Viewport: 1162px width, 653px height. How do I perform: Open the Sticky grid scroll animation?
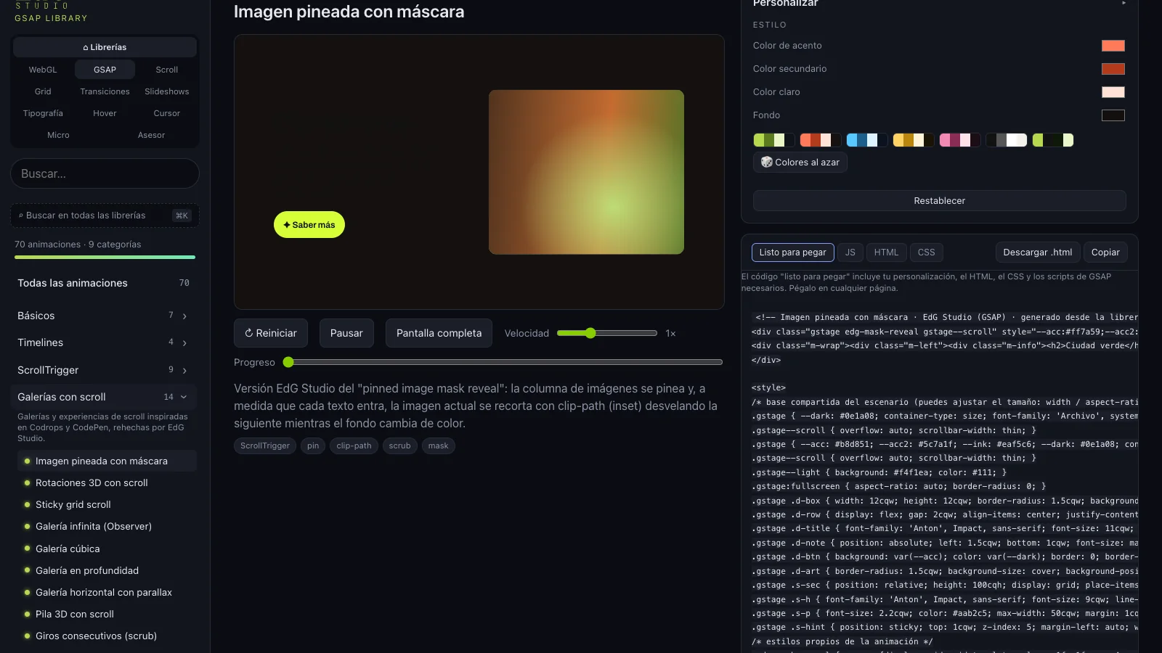(107, 504)
